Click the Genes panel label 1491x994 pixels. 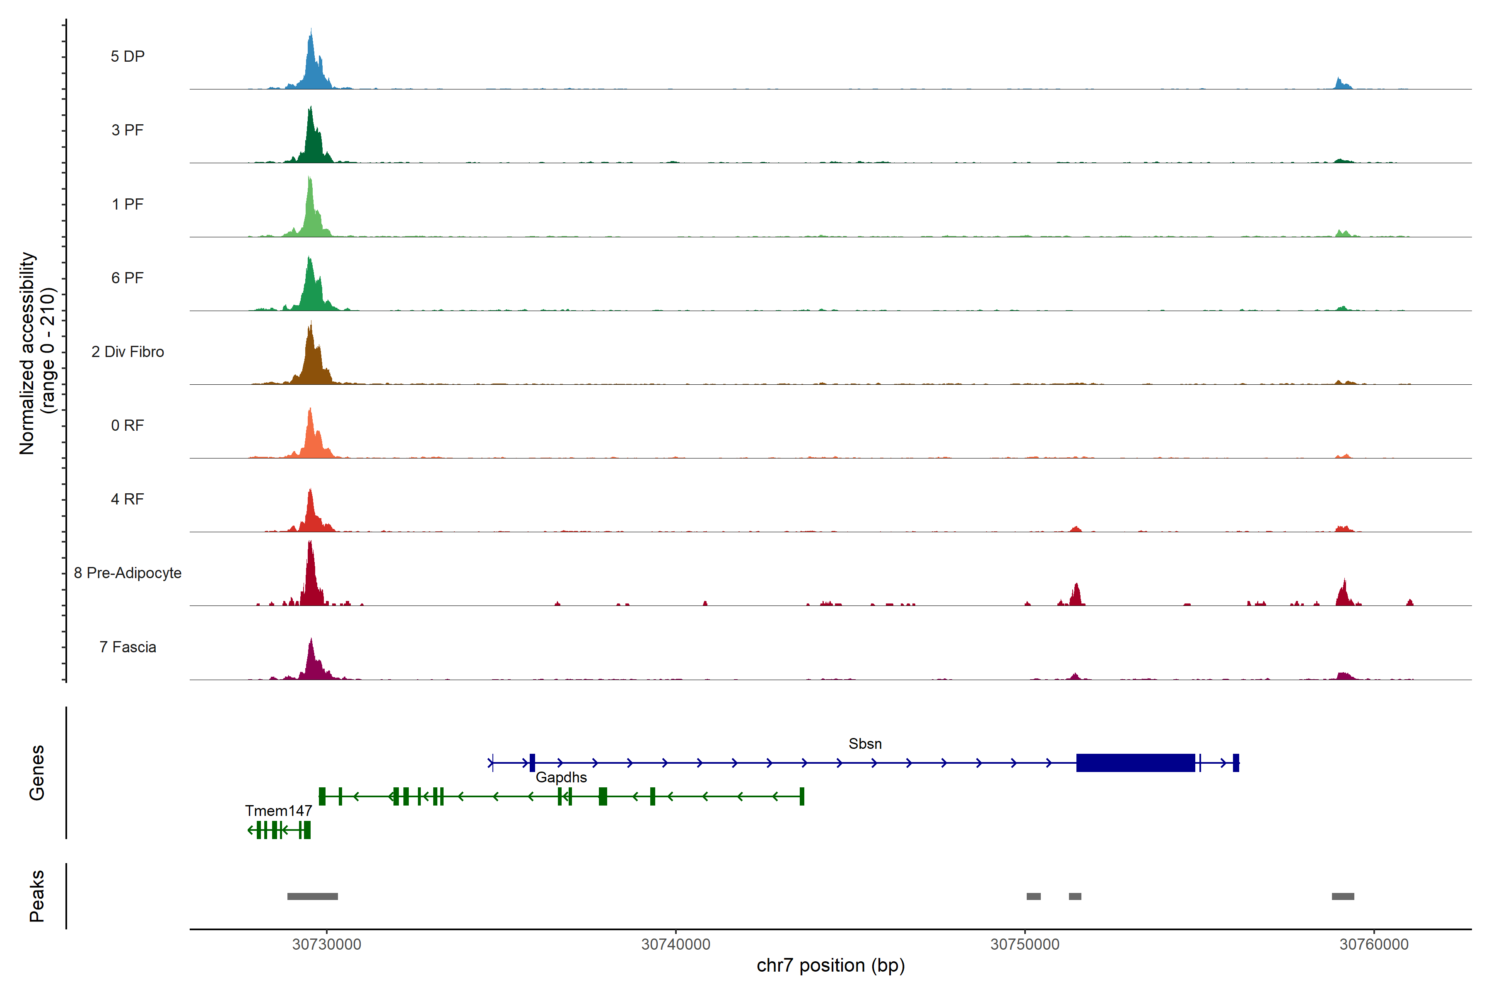tap(37, 772)
